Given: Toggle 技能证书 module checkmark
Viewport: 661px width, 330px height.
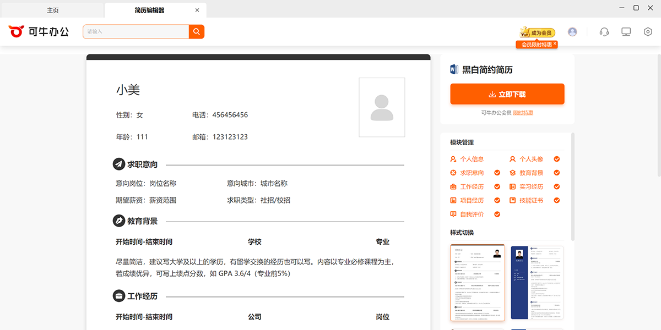Looking at the screenshot, I should (x=557, y=200).
